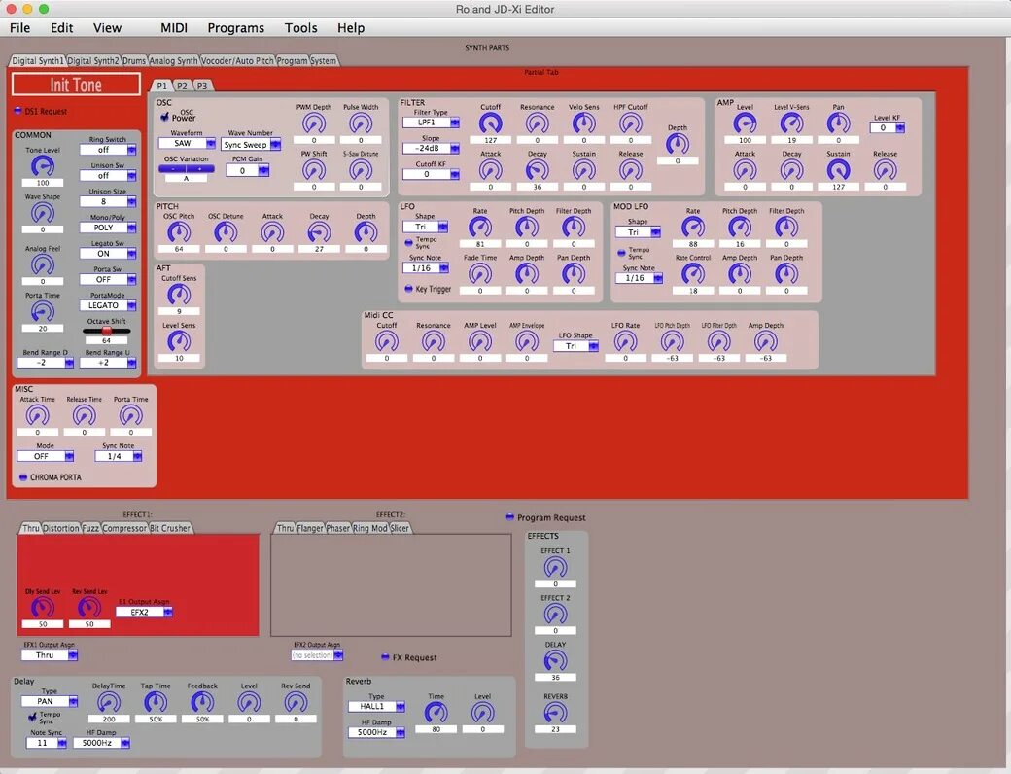Click the Octave Shift value field 64
This screenshot has height=774, width=1011.
pos(106,340)
